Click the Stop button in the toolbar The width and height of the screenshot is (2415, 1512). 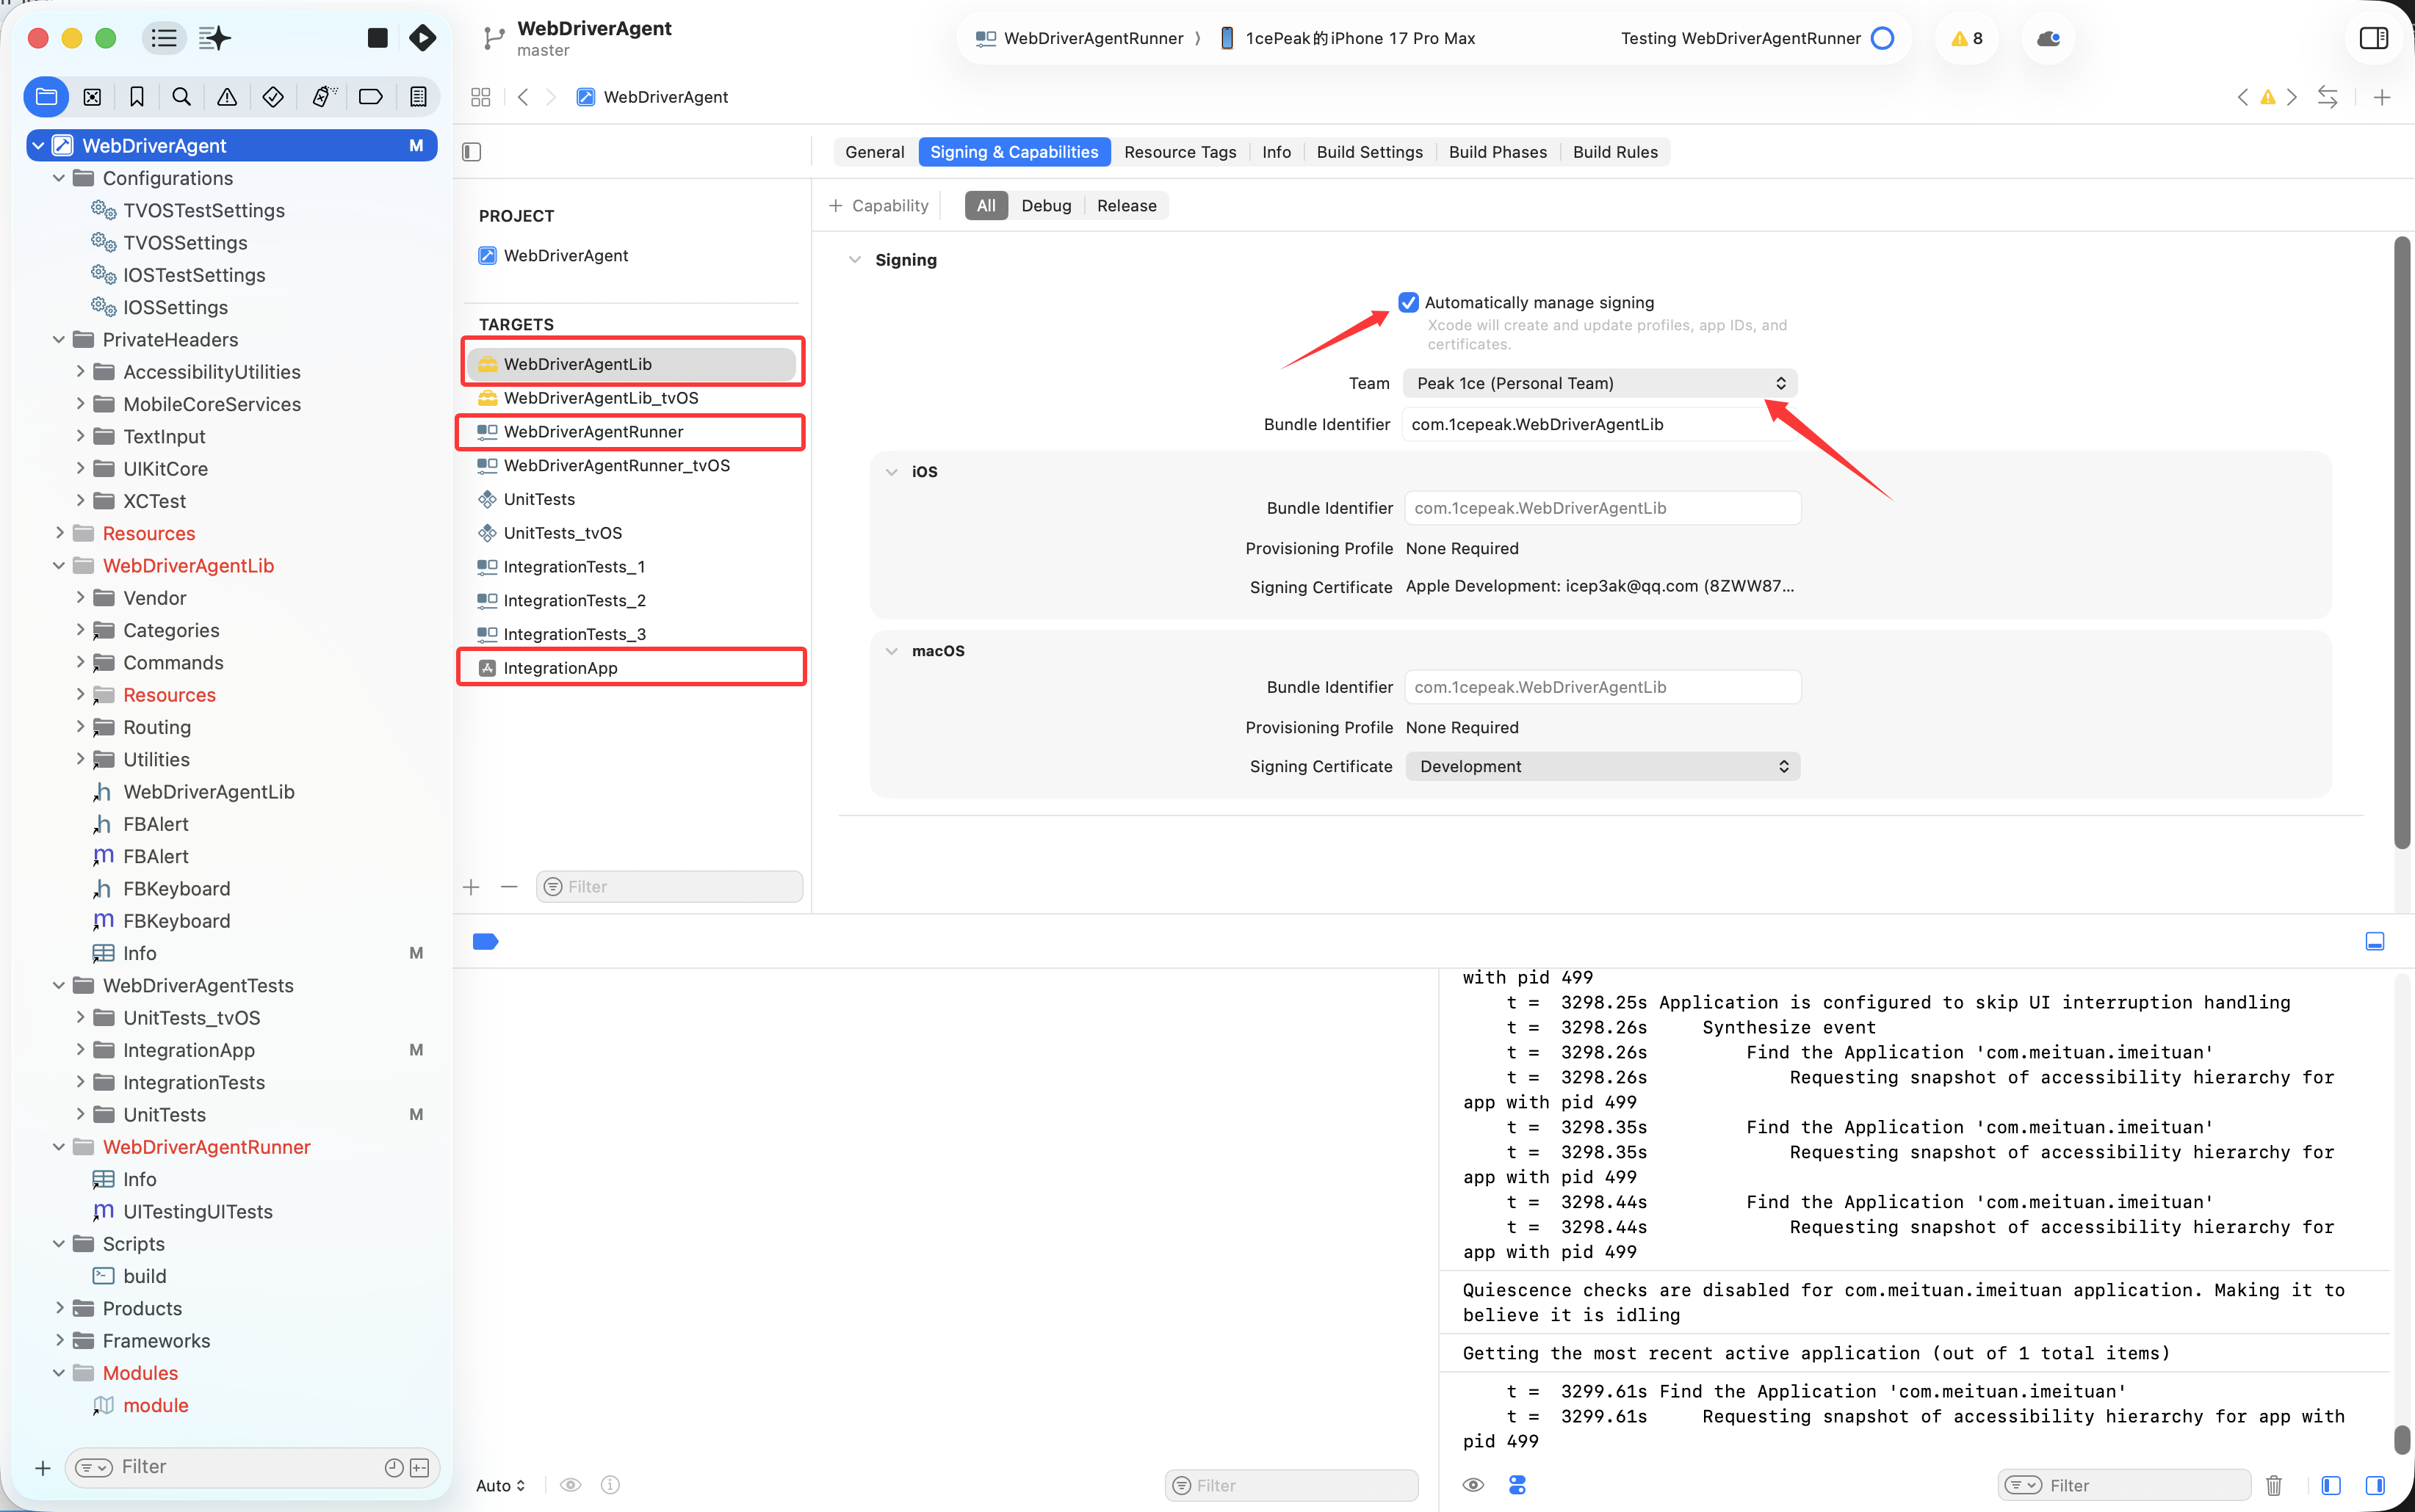[x=377, y=38]
